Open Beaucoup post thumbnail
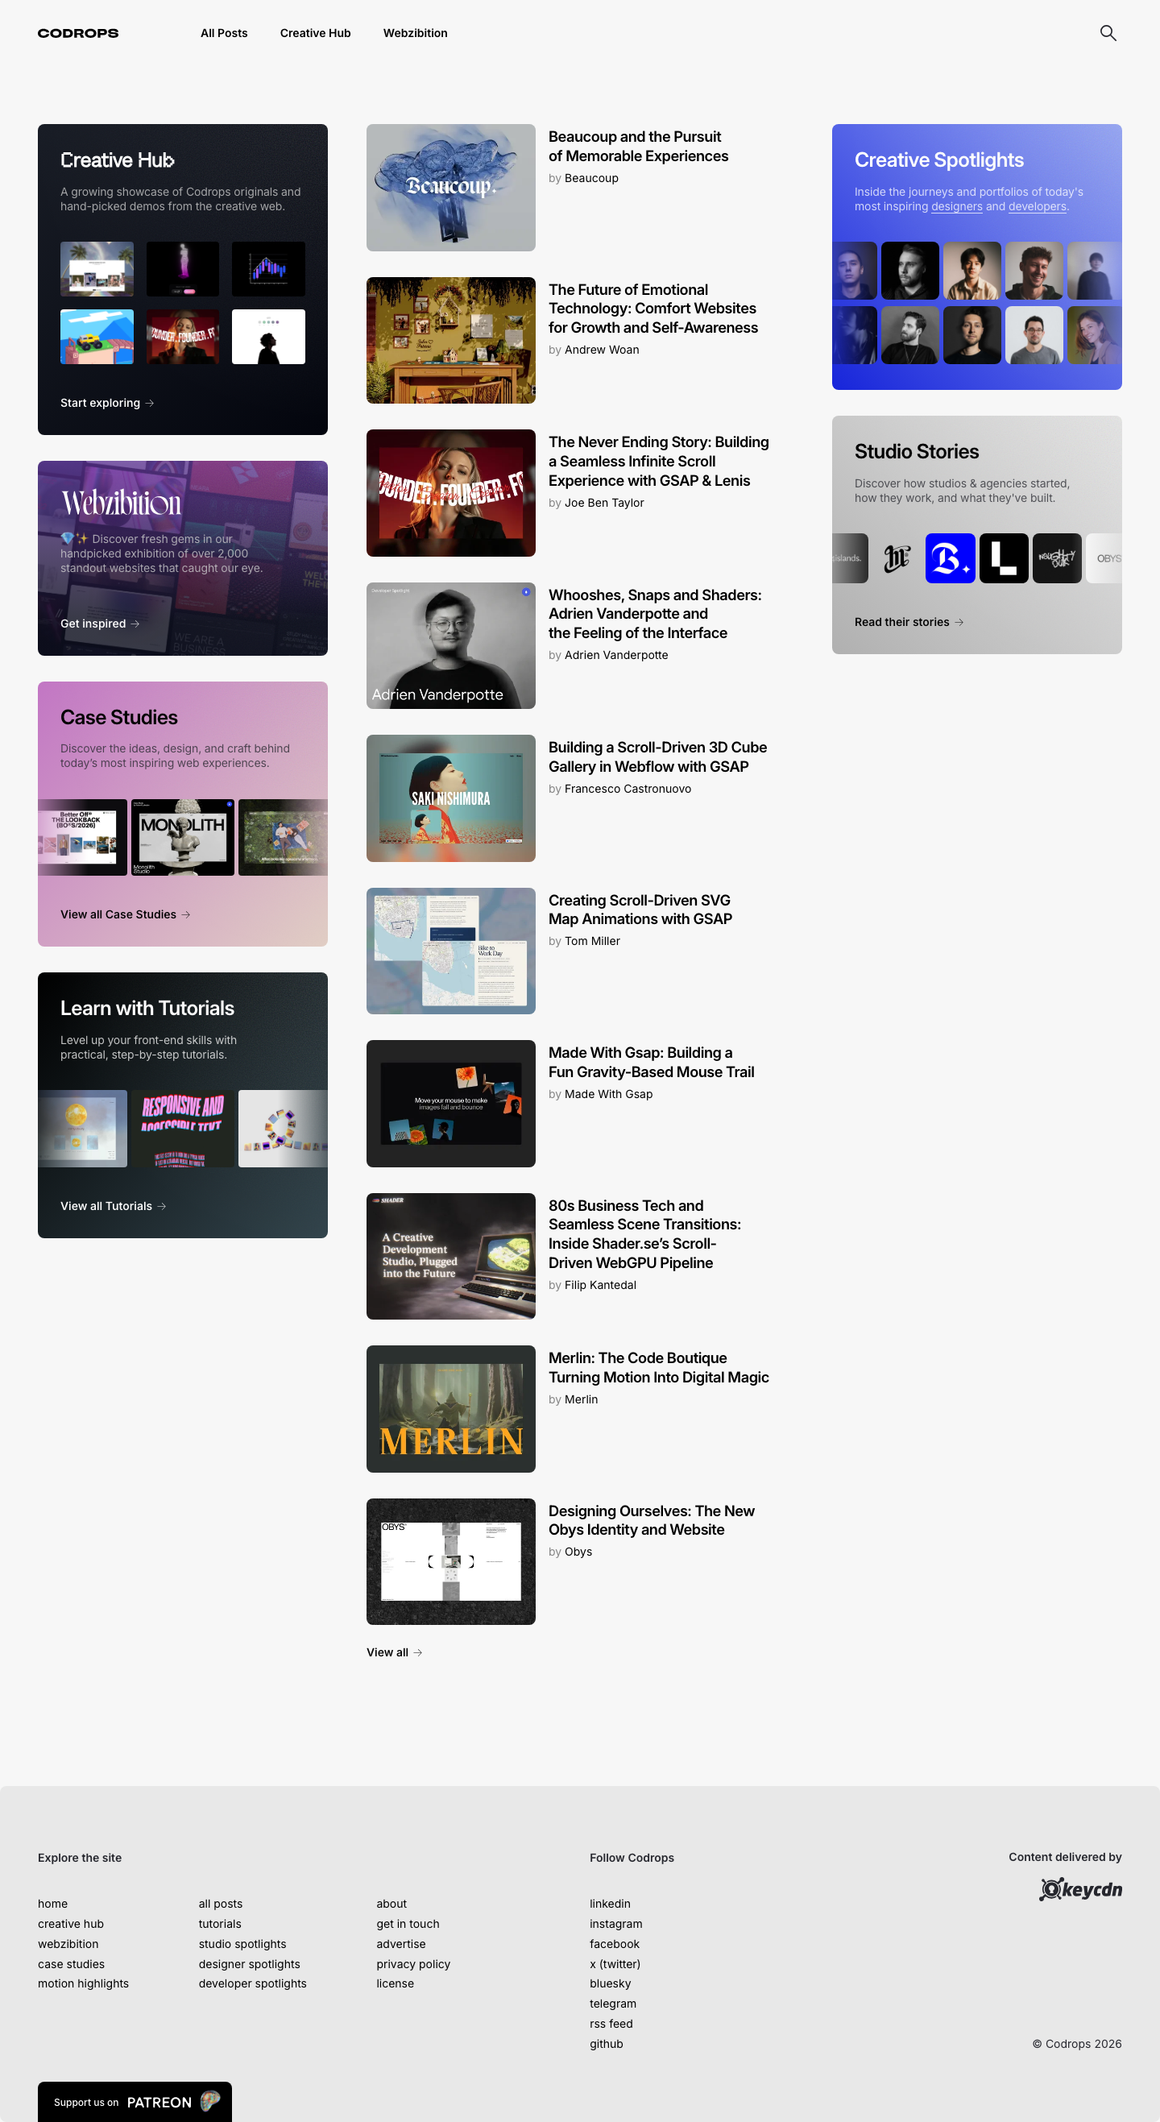Image resolution: width=1160 pixels, height=2122 pixels. coord(450,188)
